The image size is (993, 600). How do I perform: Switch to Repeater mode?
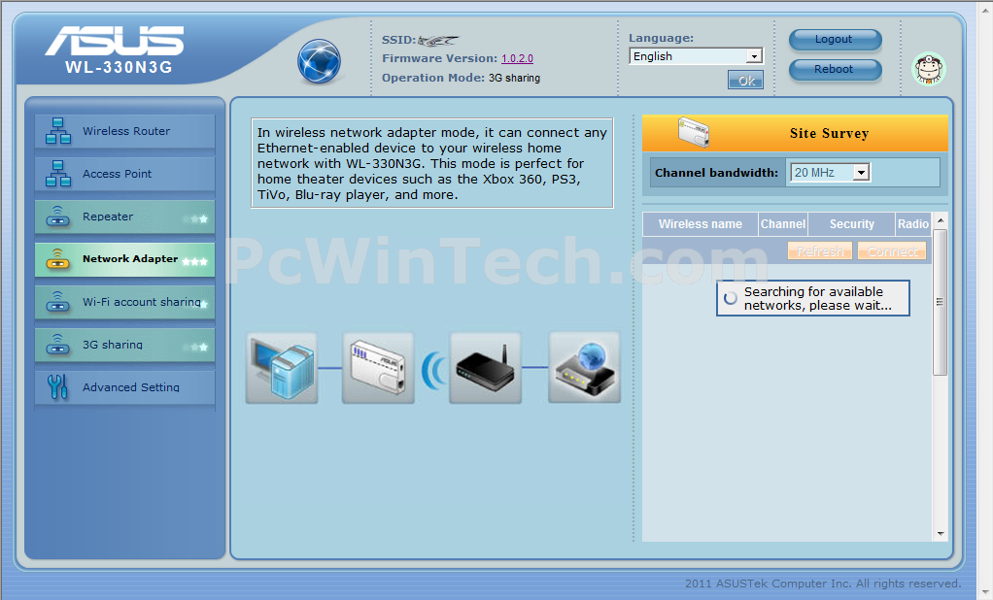(x=124, y=217)
